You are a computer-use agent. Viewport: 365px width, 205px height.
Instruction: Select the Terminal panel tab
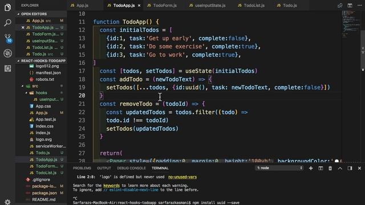(160, 168)
